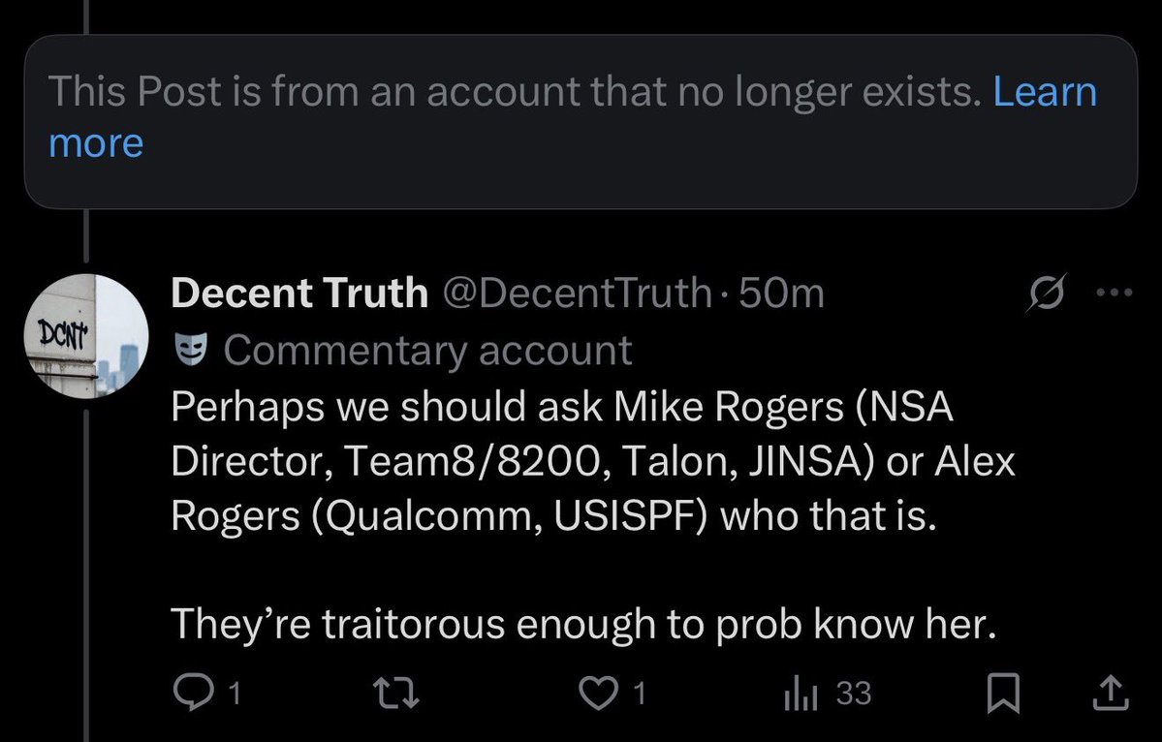1162x742 pixels.
Task: Open the @DecentTruth handle link
Action: (x=577, y=292)
